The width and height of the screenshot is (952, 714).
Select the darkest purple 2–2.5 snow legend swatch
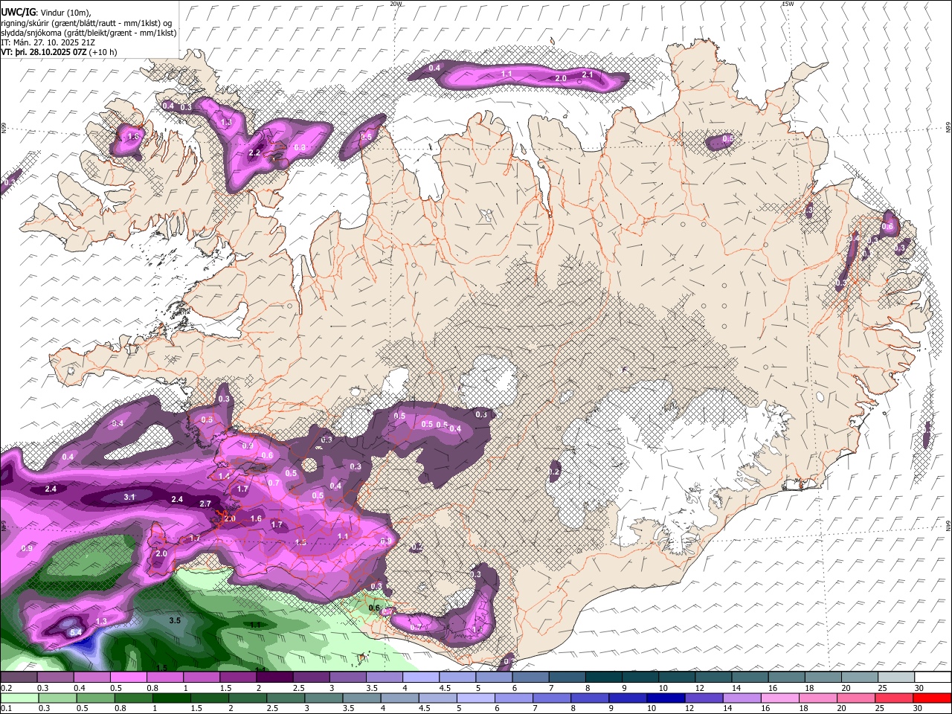click(274, 677)
